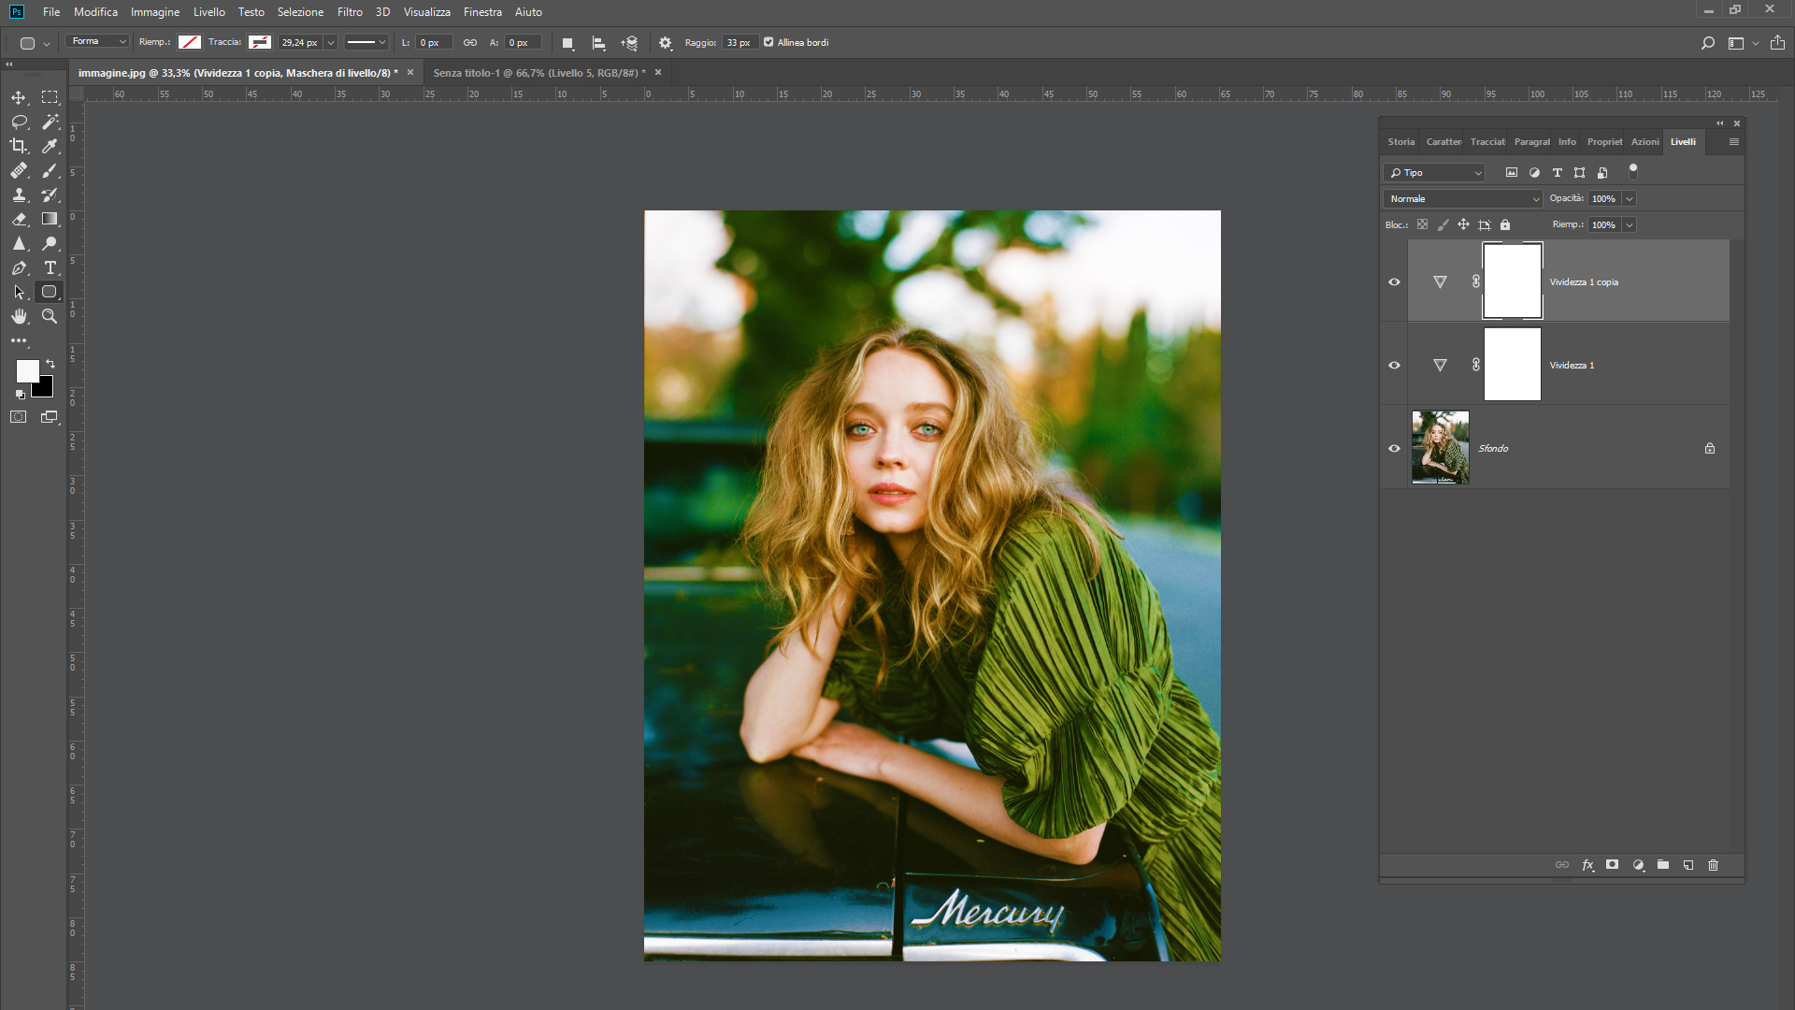Image resolution: width=1795 pixels, height=1010 pixels.
Task: Open the Forma tool mode dropdown
Action: [98, 41]
